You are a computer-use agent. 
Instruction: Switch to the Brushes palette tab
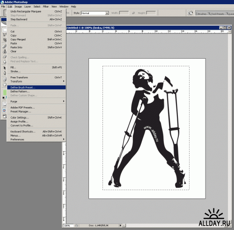point(202,14)
